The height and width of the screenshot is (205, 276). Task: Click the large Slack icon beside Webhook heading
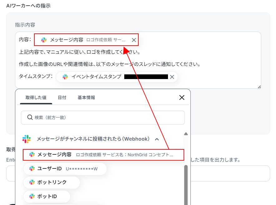[27, 139]
